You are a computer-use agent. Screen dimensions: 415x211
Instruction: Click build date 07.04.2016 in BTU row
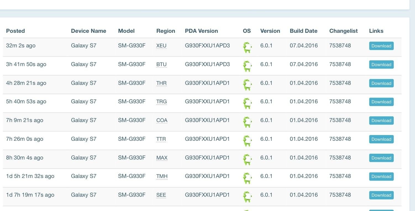coord(304,64)
